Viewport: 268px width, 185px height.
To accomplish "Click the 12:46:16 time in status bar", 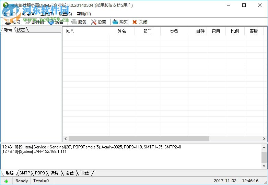I will tap(250, 181).
